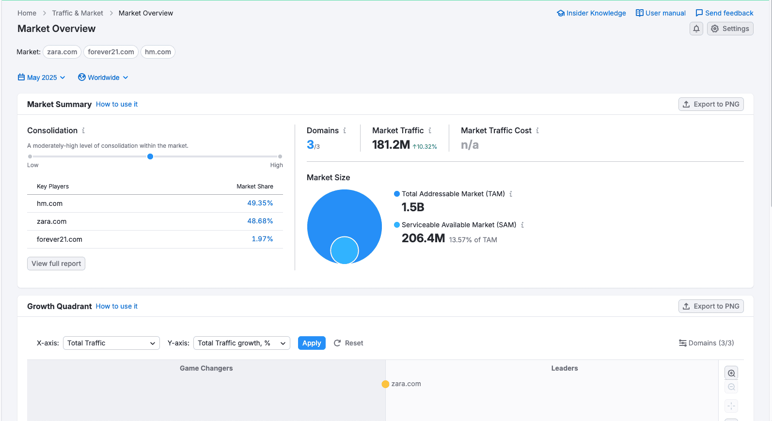Screen dimensions: 772x421
Task: Select the zara.com market chip
Action: tap(62, 52)
